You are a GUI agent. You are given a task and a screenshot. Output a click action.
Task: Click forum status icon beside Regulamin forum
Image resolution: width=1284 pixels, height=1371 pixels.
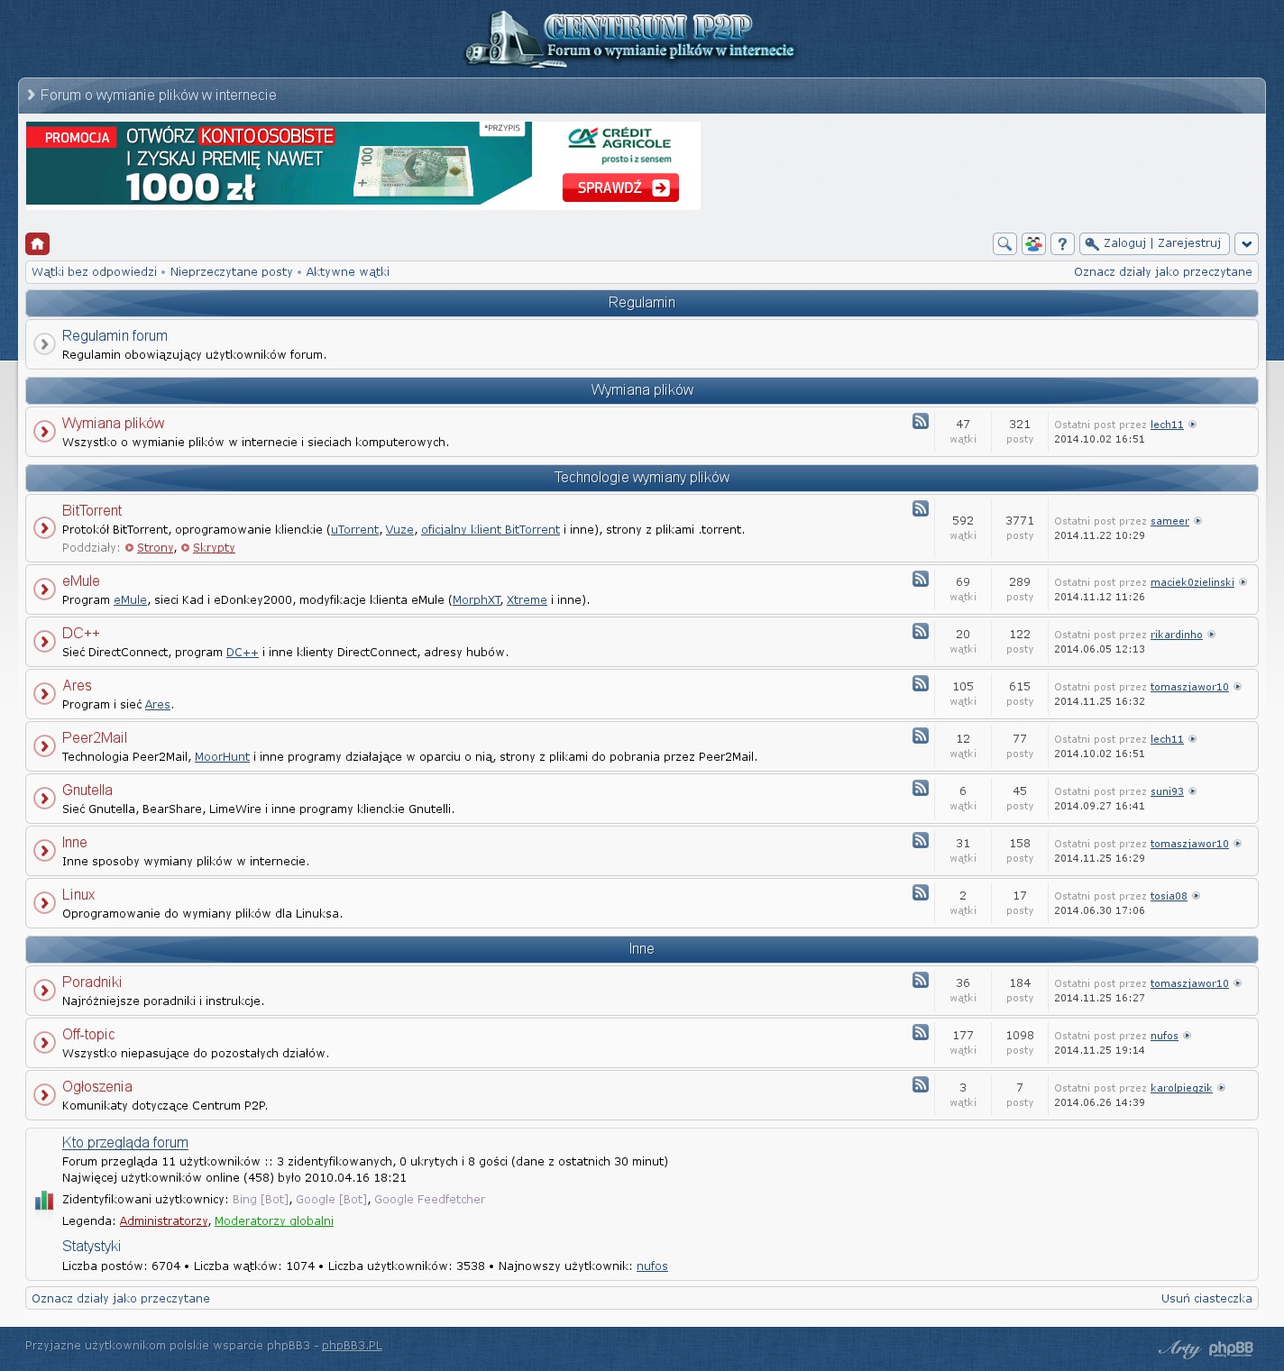coord(44,344)
